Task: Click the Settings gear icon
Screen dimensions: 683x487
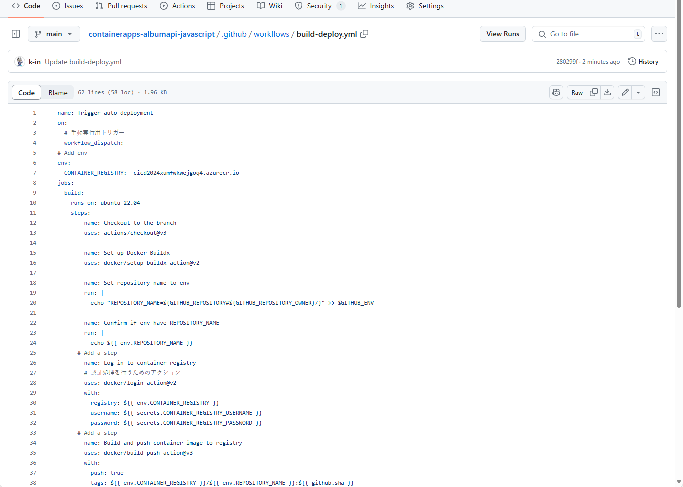Action: [410, 6]
